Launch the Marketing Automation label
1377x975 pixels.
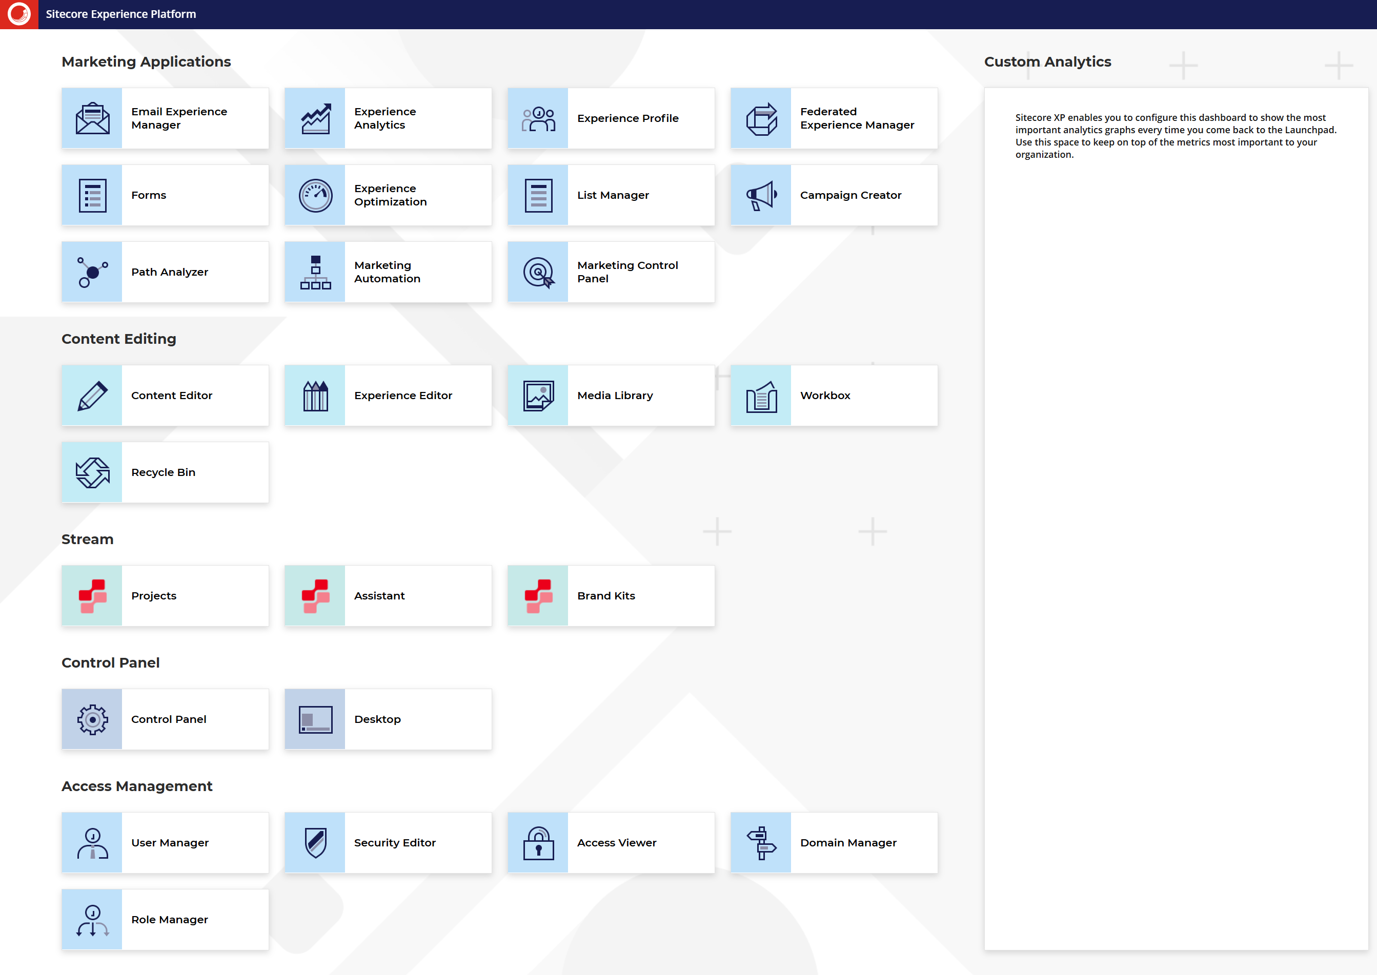(387, 272)
